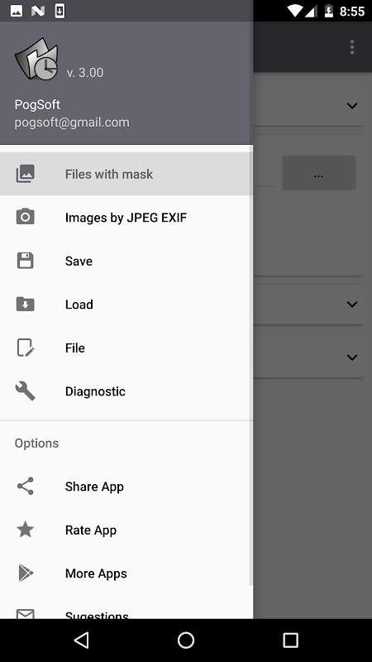Tap the Android back navigation button
The width and height of the screenshot is (372, 662).
[81, 640]
